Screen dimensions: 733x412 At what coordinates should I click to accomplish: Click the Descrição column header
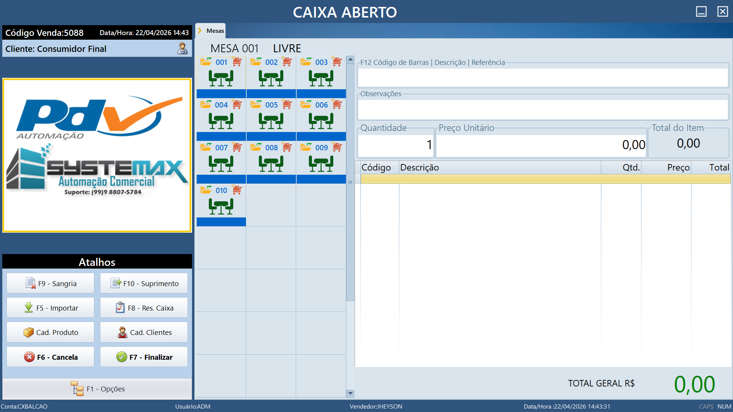tap(500, 167)
